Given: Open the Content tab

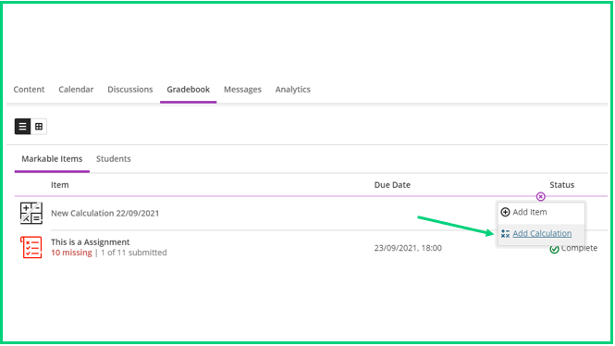Looking at the screenshot, I should click(29, 90).
